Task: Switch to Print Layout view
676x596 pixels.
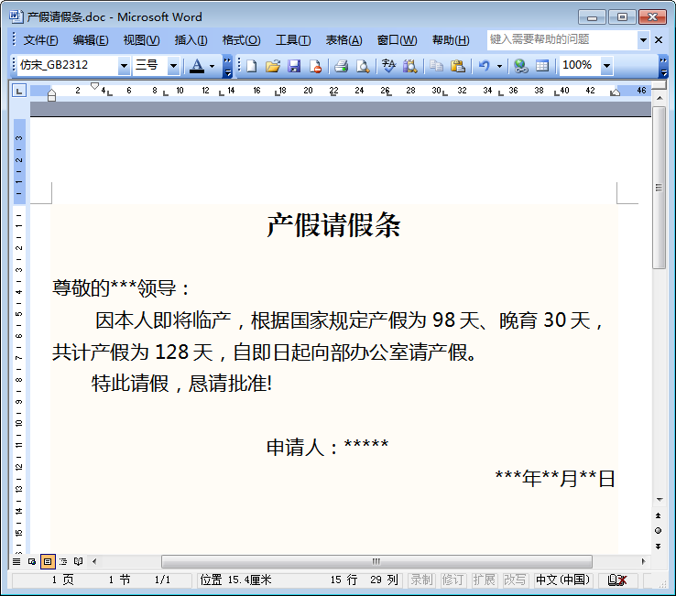Action: [48, 561]
